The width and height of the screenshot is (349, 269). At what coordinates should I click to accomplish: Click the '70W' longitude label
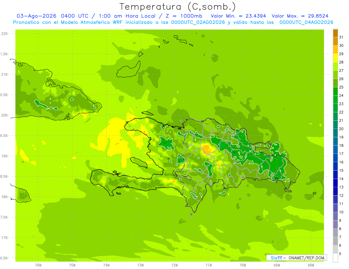(x=243, y=265)
